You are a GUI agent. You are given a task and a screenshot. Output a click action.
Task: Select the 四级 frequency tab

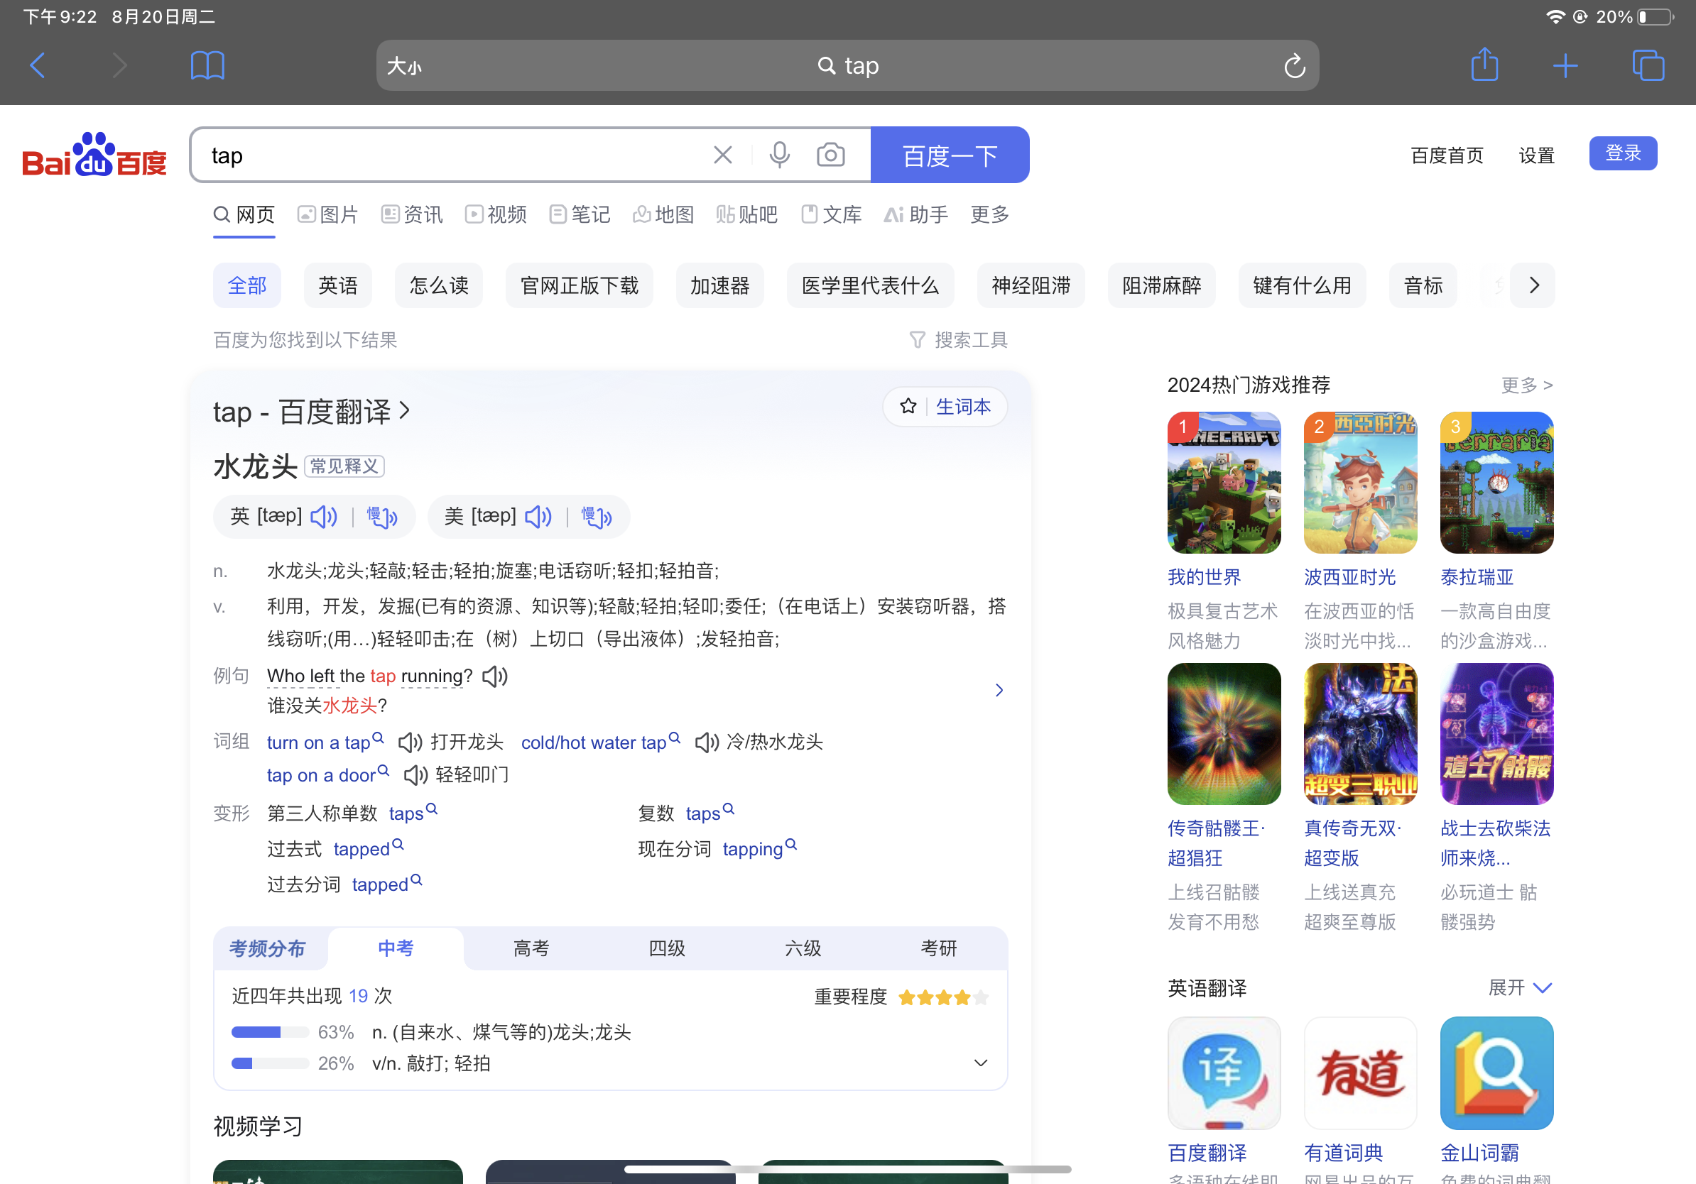[x=667, y=948]
